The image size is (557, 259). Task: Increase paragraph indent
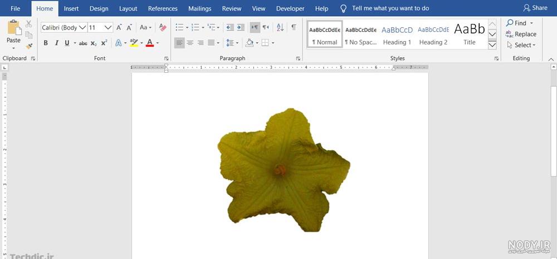241,27
